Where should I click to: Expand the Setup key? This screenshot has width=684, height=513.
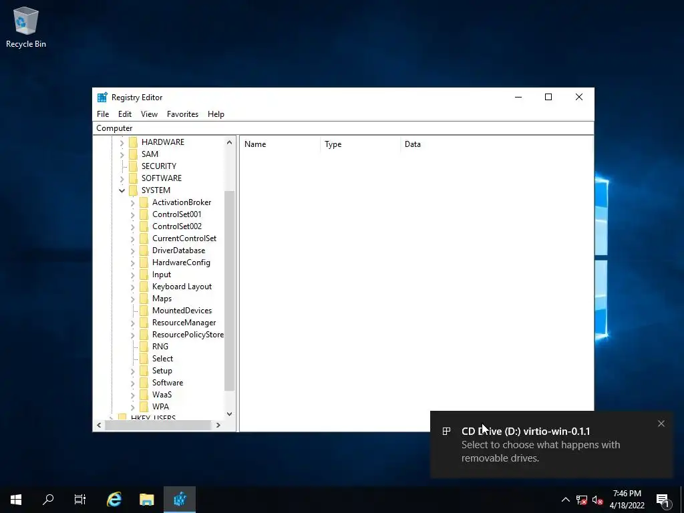click(x=133, y=371)
